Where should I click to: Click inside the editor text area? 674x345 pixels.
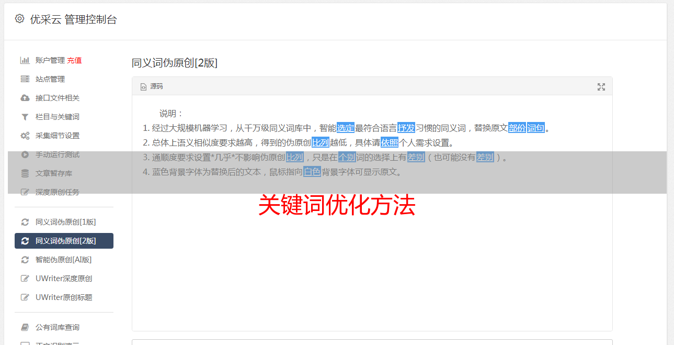click(x=372, y=251)
